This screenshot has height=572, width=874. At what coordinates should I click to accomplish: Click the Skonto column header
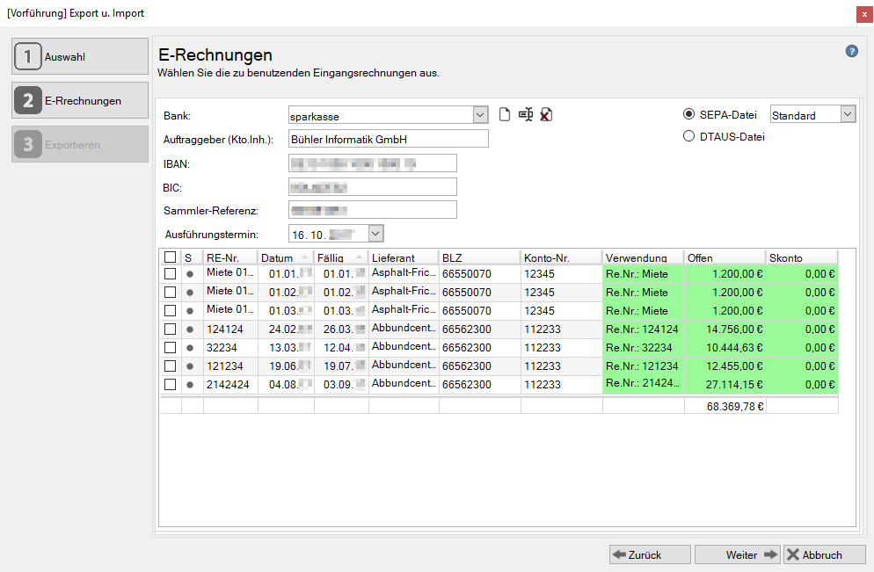802,257
